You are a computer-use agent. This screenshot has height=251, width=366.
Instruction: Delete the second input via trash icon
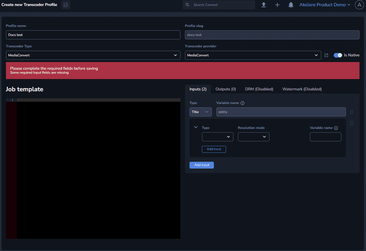[352, 123]
